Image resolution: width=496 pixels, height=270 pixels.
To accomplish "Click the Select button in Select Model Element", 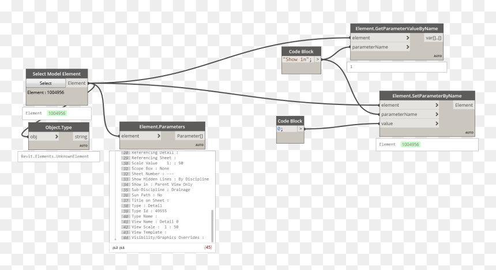I will (x=46, y=83).
